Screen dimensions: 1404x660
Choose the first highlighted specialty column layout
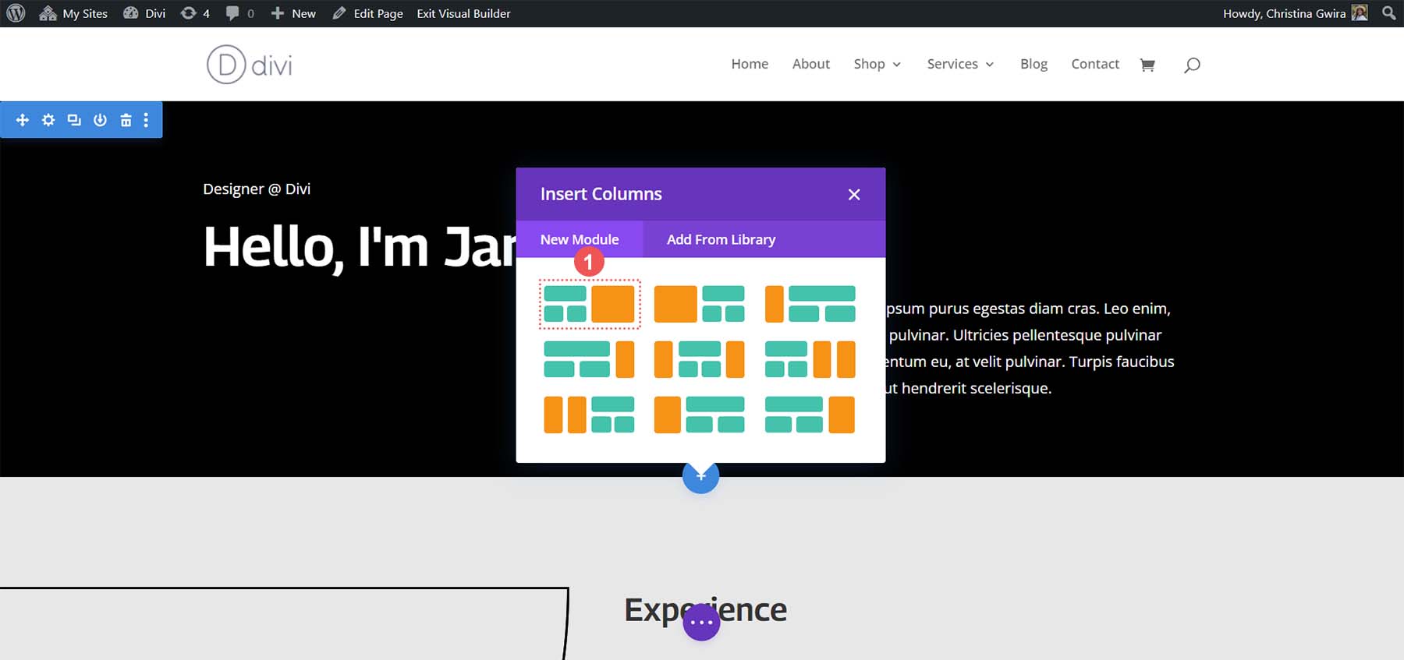[x=589, y=304]
